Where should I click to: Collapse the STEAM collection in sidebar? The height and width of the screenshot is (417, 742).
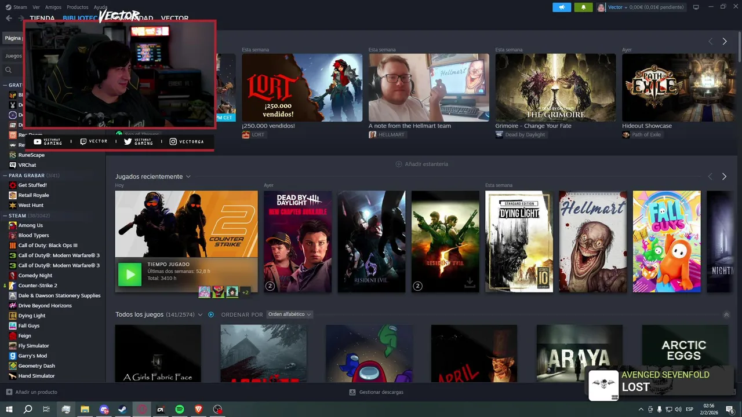point(4,215)
